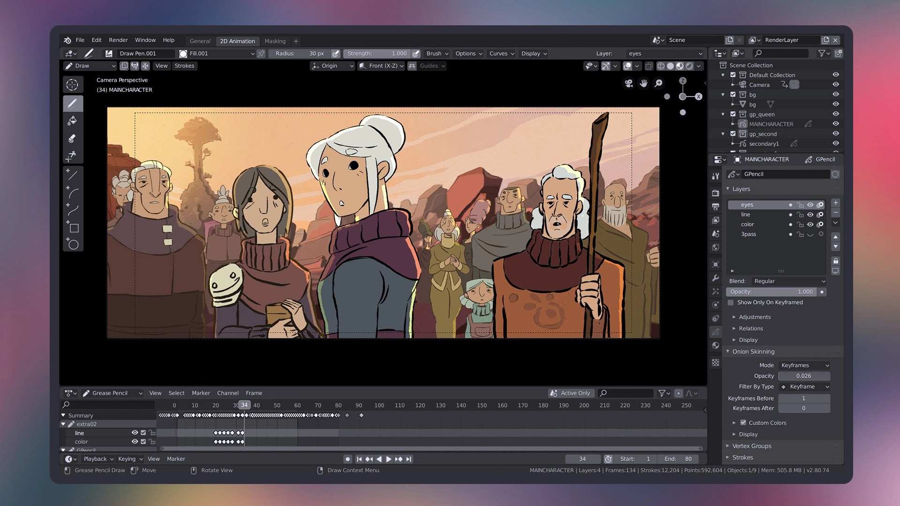
Task: Select the Box primitive tool
Action: [73, 227]
